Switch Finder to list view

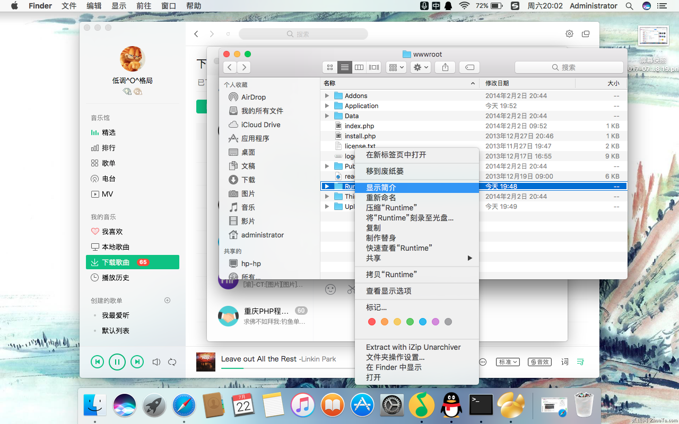[x=345, y=67]
